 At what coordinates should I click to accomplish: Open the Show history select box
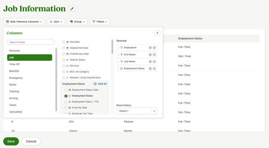tap(137, 111)
